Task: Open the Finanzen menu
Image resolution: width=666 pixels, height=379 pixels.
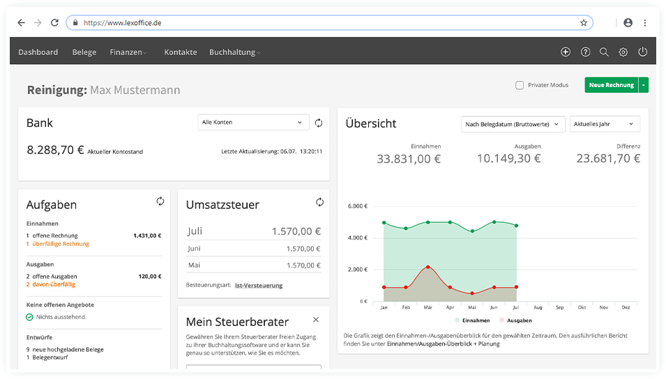Action: 128,52
